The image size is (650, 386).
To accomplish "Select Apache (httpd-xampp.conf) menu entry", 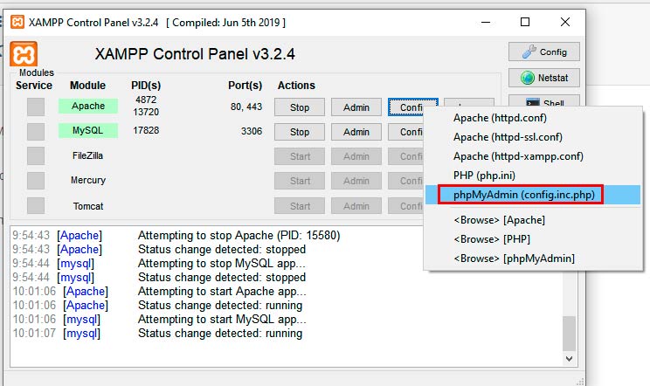I will pos(533,156).
